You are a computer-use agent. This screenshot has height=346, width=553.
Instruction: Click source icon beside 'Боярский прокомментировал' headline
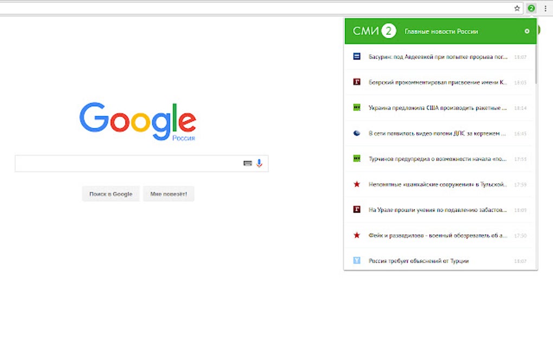tap(357, 82)
